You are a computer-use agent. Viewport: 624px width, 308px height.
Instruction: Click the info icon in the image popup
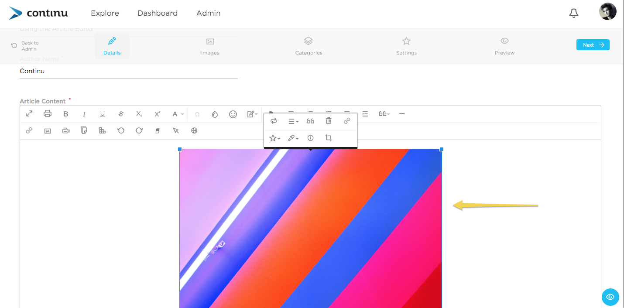[310, 138]
